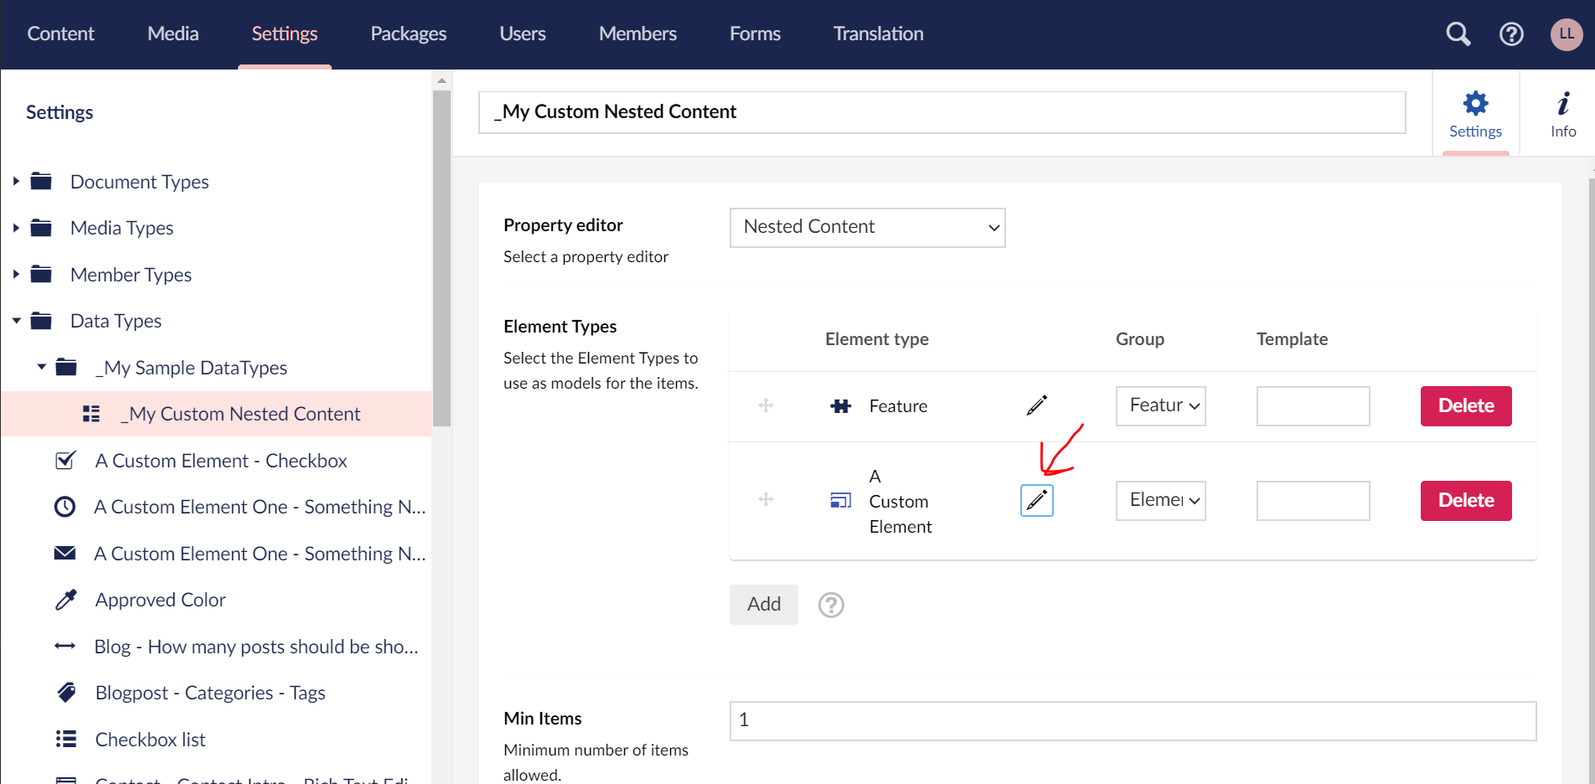
Task: Click the checkbox icon beside A Custom Element Checkbox
Action: tap(65, 460)
